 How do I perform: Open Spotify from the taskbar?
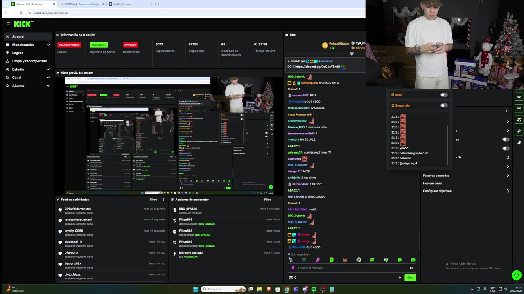coord(314,289)
